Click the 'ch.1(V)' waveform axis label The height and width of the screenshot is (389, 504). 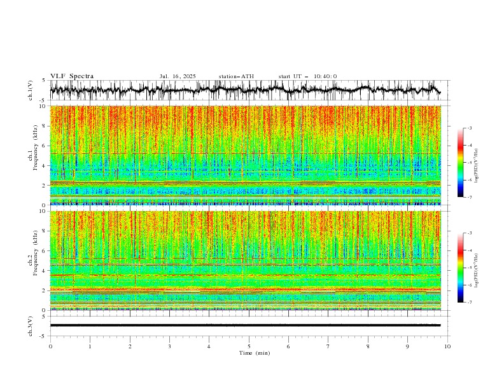(x=31, y=90)
